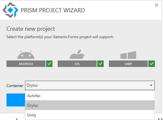Image resolution: width=163 pixels, height=120 pixels.
Task: Close the Prism Project Wizard dialog
Action: pos(157,5)
